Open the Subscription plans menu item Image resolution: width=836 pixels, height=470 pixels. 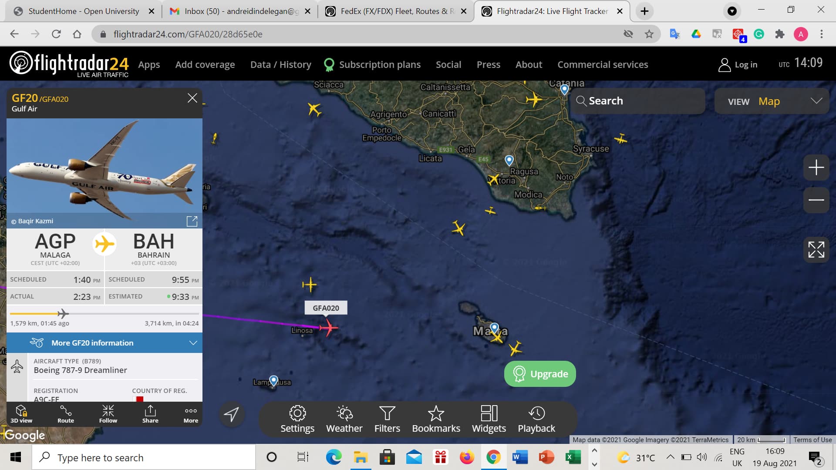click(x=379, y=64)
